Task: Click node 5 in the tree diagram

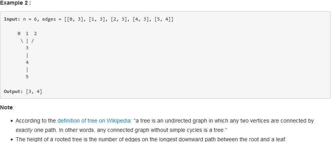Action: click(27, 77)
